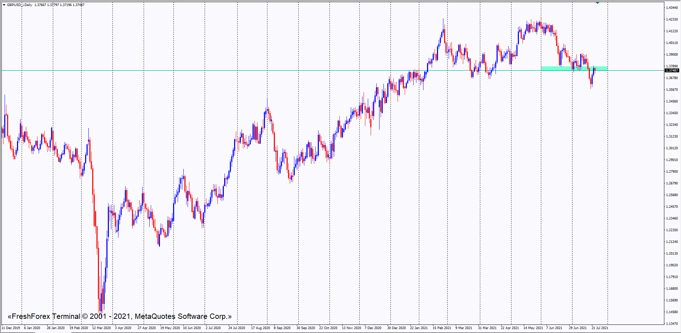
Task: Click the 11 Dec 2019 date label
Action: [11, 328]
